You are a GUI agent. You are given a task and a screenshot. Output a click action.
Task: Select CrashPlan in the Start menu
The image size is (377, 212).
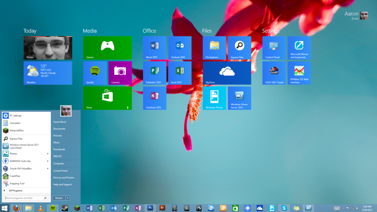(26, 176)
